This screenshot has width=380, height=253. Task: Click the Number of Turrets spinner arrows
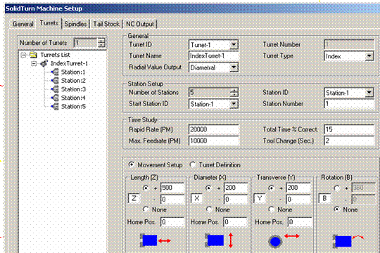coord(101,43)
